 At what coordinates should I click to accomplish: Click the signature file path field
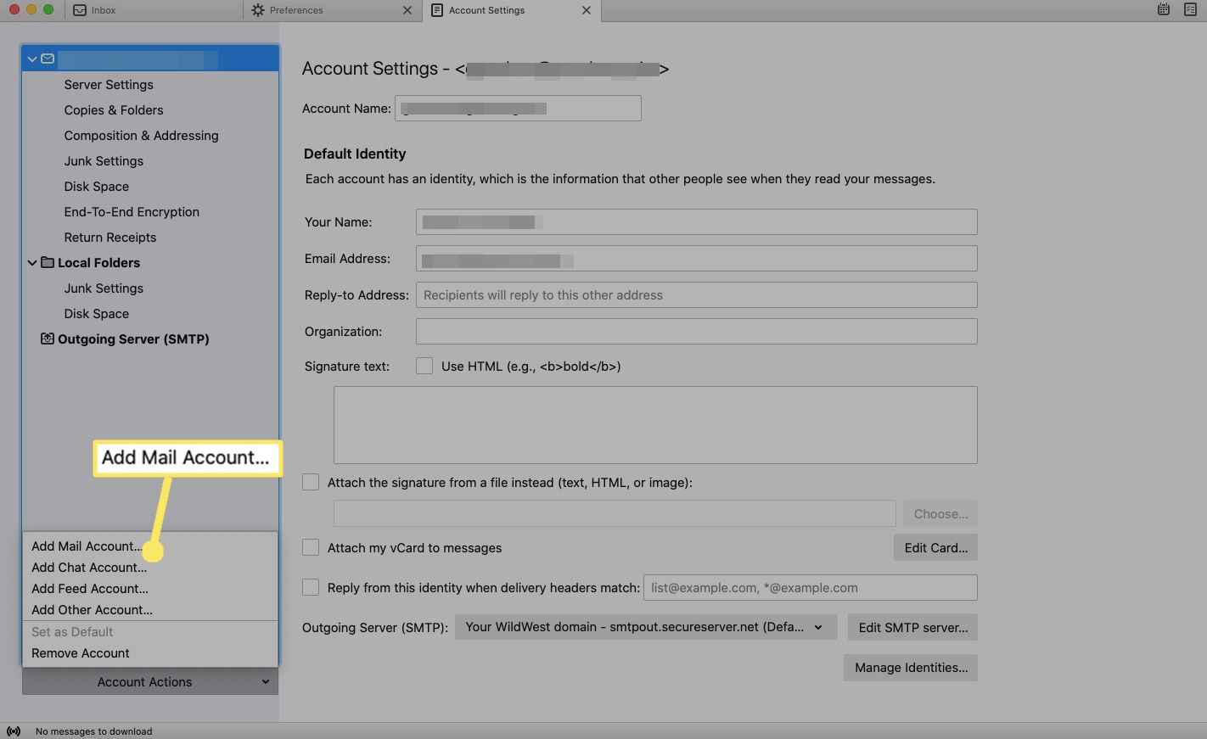615,513
